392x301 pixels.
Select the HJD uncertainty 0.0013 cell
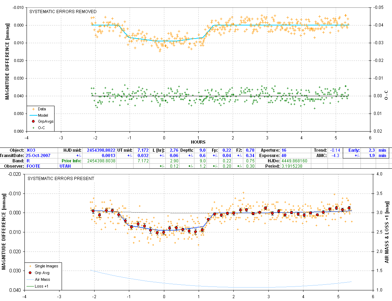tap(108, 155)
